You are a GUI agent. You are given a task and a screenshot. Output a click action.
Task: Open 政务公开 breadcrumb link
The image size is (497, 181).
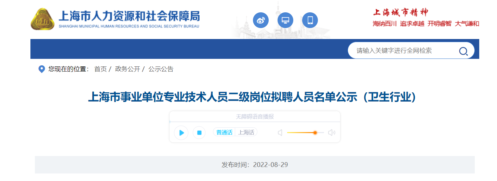click(x=127, y=69)
